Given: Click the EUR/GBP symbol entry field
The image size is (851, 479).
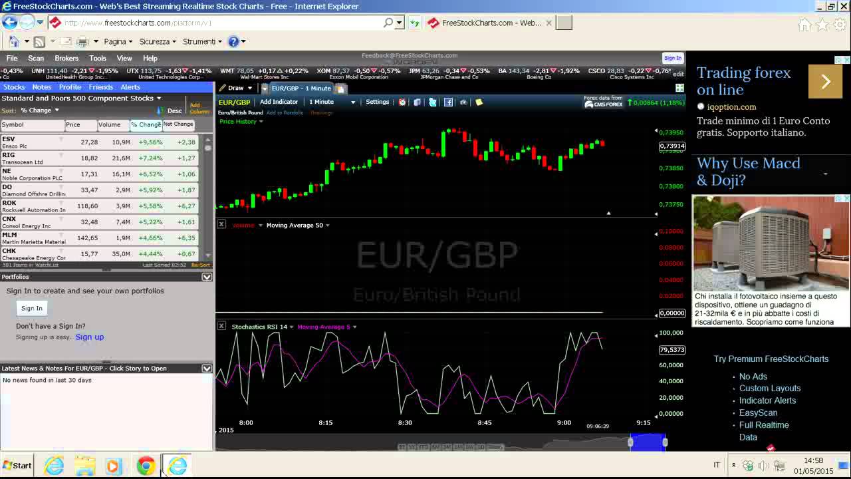Looking at the screenshot, I should pos(235,102).
